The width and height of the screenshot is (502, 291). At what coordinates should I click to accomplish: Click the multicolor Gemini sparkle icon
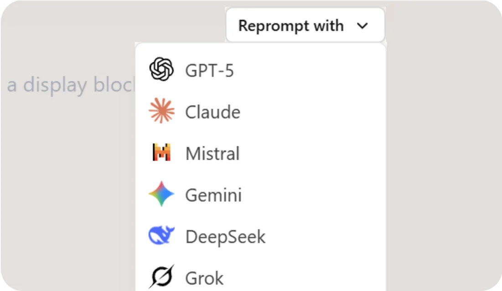coord(161,194)
